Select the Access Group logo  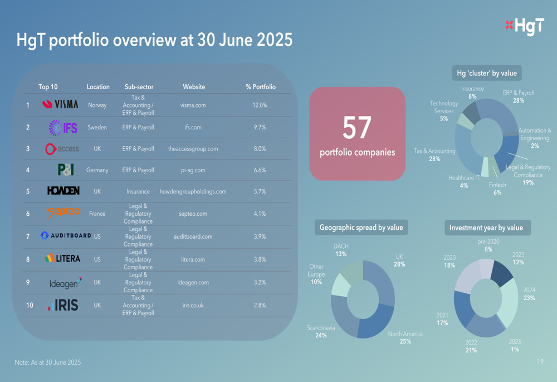pyautogui.click(x=62, y=149)
